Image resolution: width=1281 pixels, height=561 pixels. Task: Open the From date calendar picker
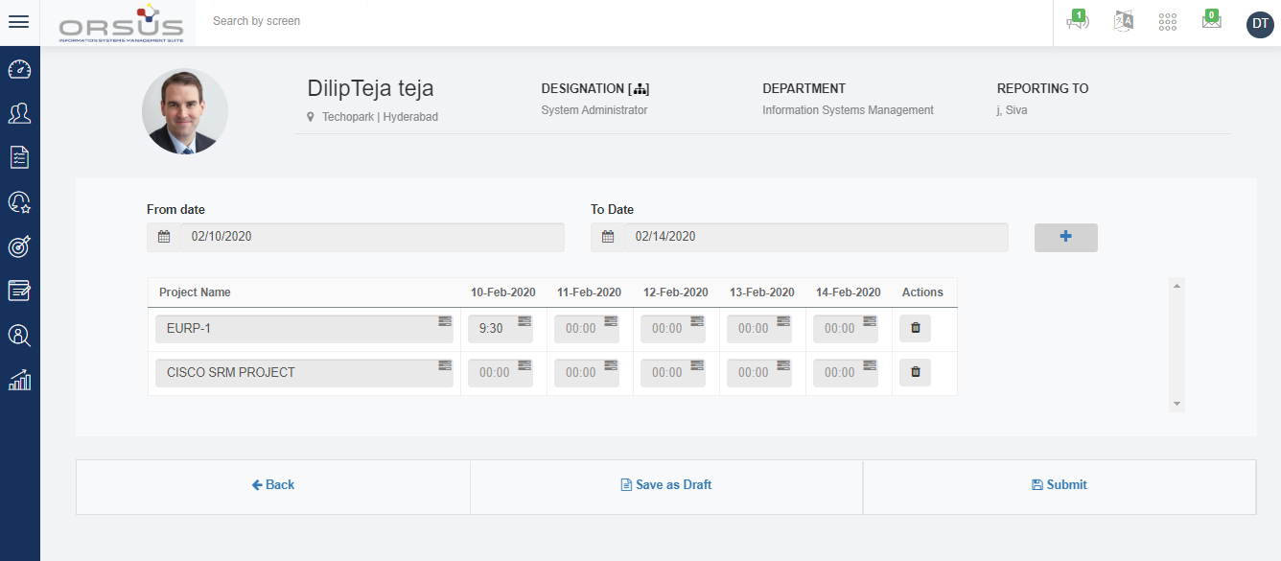tap(164, 237)
